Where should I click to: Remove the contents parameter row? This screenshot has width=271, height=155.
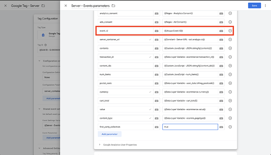230,48
